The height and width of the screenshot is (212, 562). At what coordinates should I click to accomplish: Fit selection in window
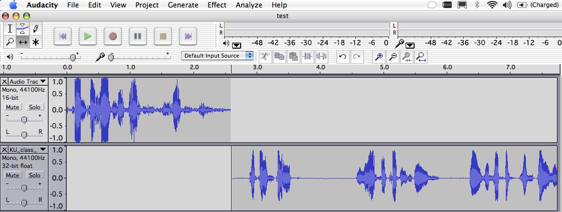point(407,56)
